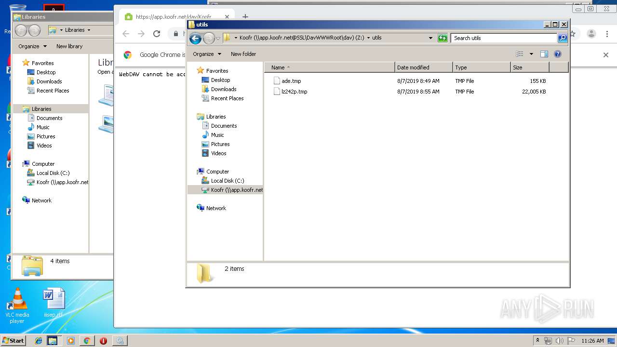This screenshot has height=347, width=617.
Task: Select the lz242p.tmp file
Action: (294, 92)
